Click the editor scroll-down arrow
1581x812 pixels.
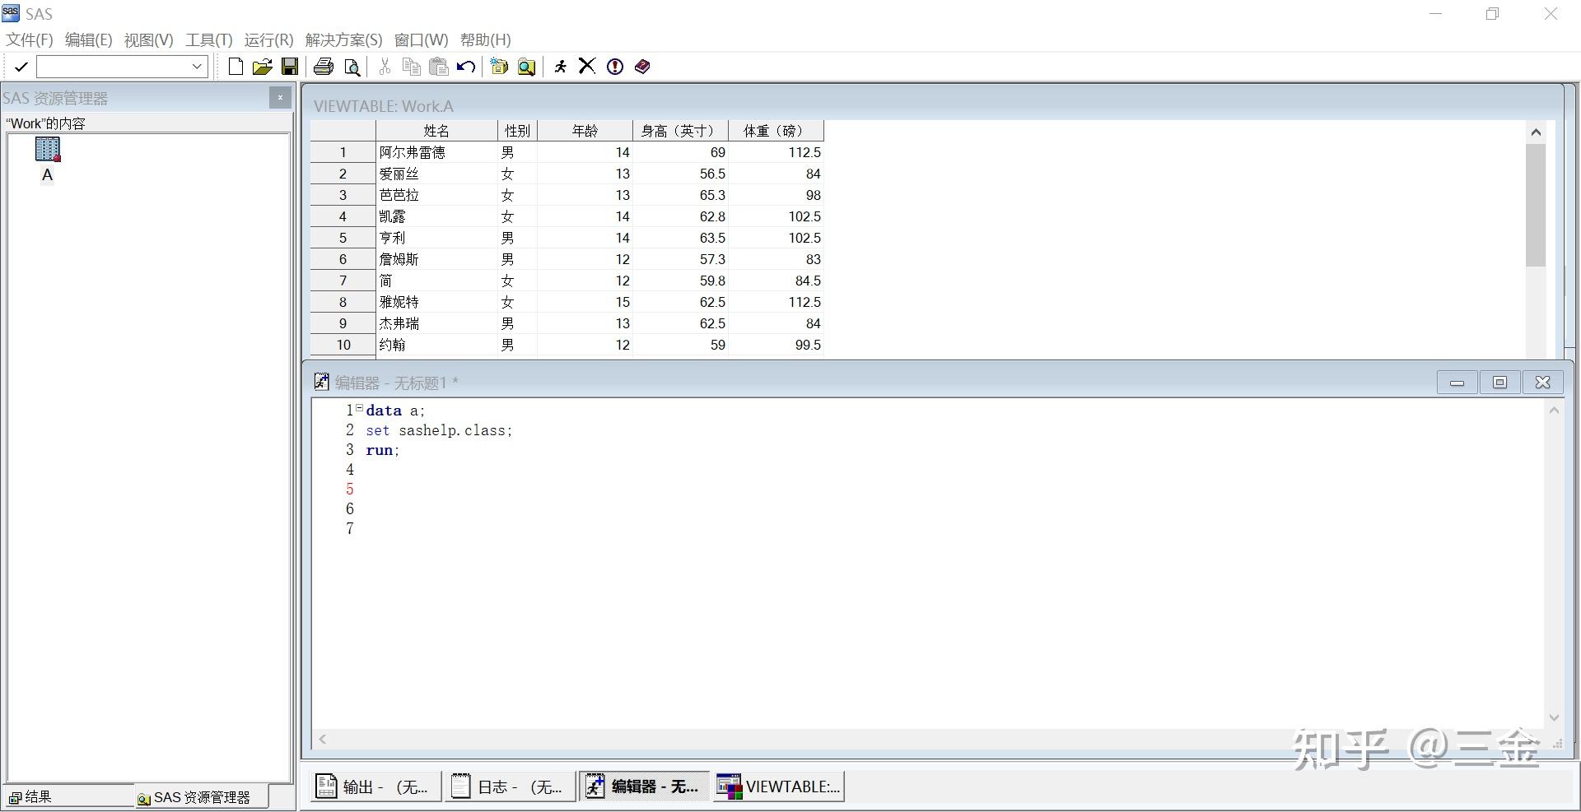click(x=1554, y=717)
